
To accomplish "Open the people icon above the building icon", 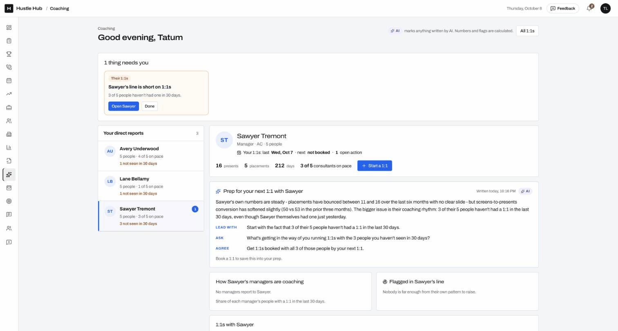I will [9, 121].
